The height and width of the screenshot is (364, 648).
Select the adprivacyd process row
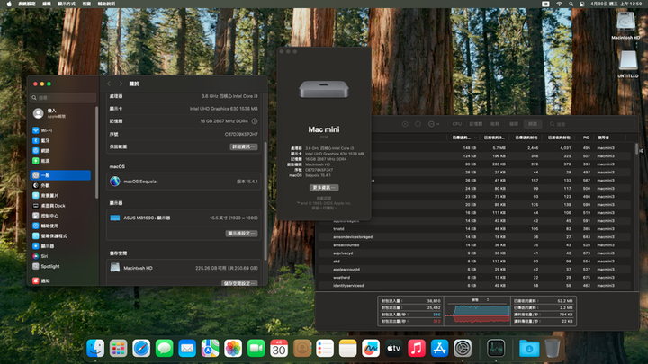(475, 253)
